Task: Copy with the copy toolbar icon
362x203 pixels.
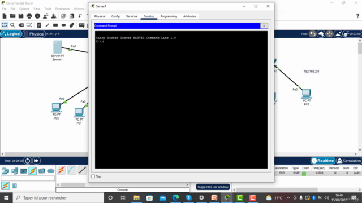Action: (63, 16)
